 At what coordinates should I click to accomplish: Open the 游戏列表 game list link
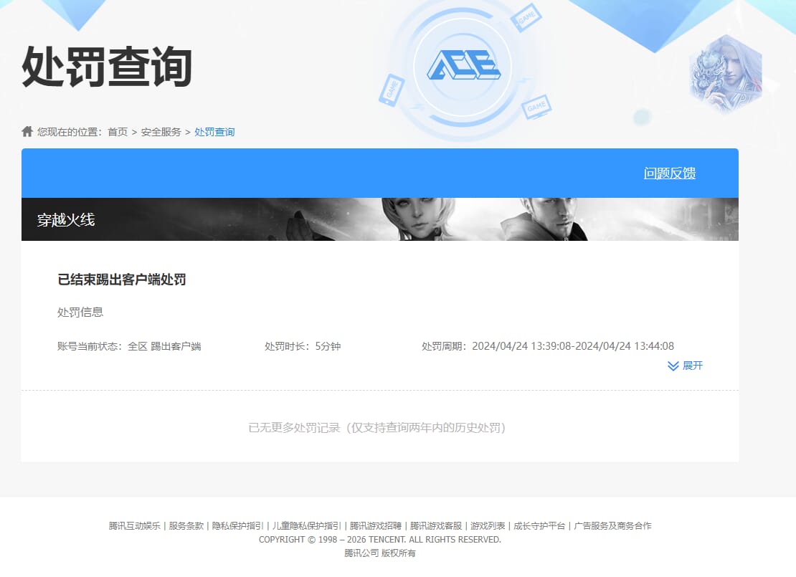(488, 525)
